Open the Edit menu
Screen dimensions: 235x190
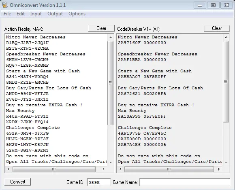point(21,14)
